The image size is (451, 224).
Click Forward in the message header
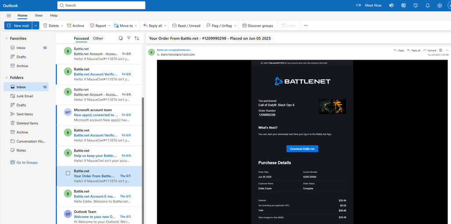430,50
